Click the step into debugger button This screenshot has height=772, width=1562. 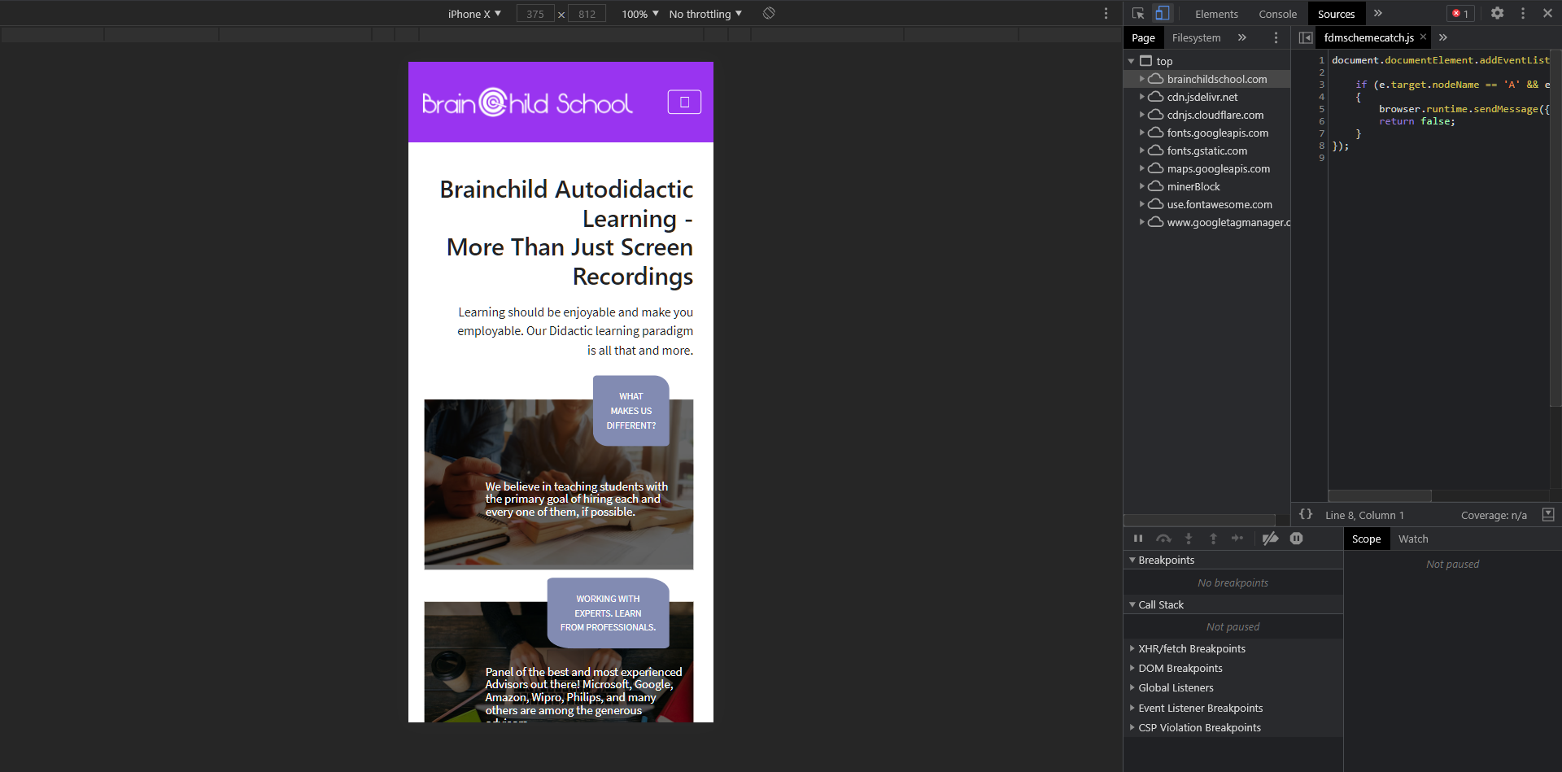coord(1189,539)
